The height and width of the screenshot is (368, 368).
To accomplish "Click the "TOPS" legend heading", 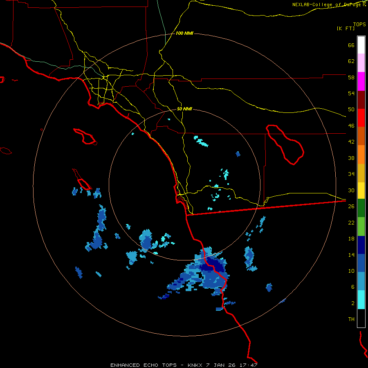I will (359, 25).
